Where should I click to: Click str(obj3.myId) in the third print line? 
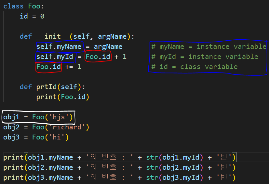coord(175,177)
